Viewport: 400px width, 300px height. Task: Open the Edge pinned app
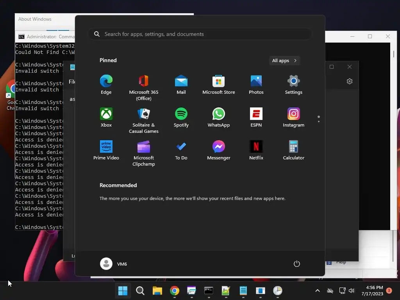click(106, 85)
